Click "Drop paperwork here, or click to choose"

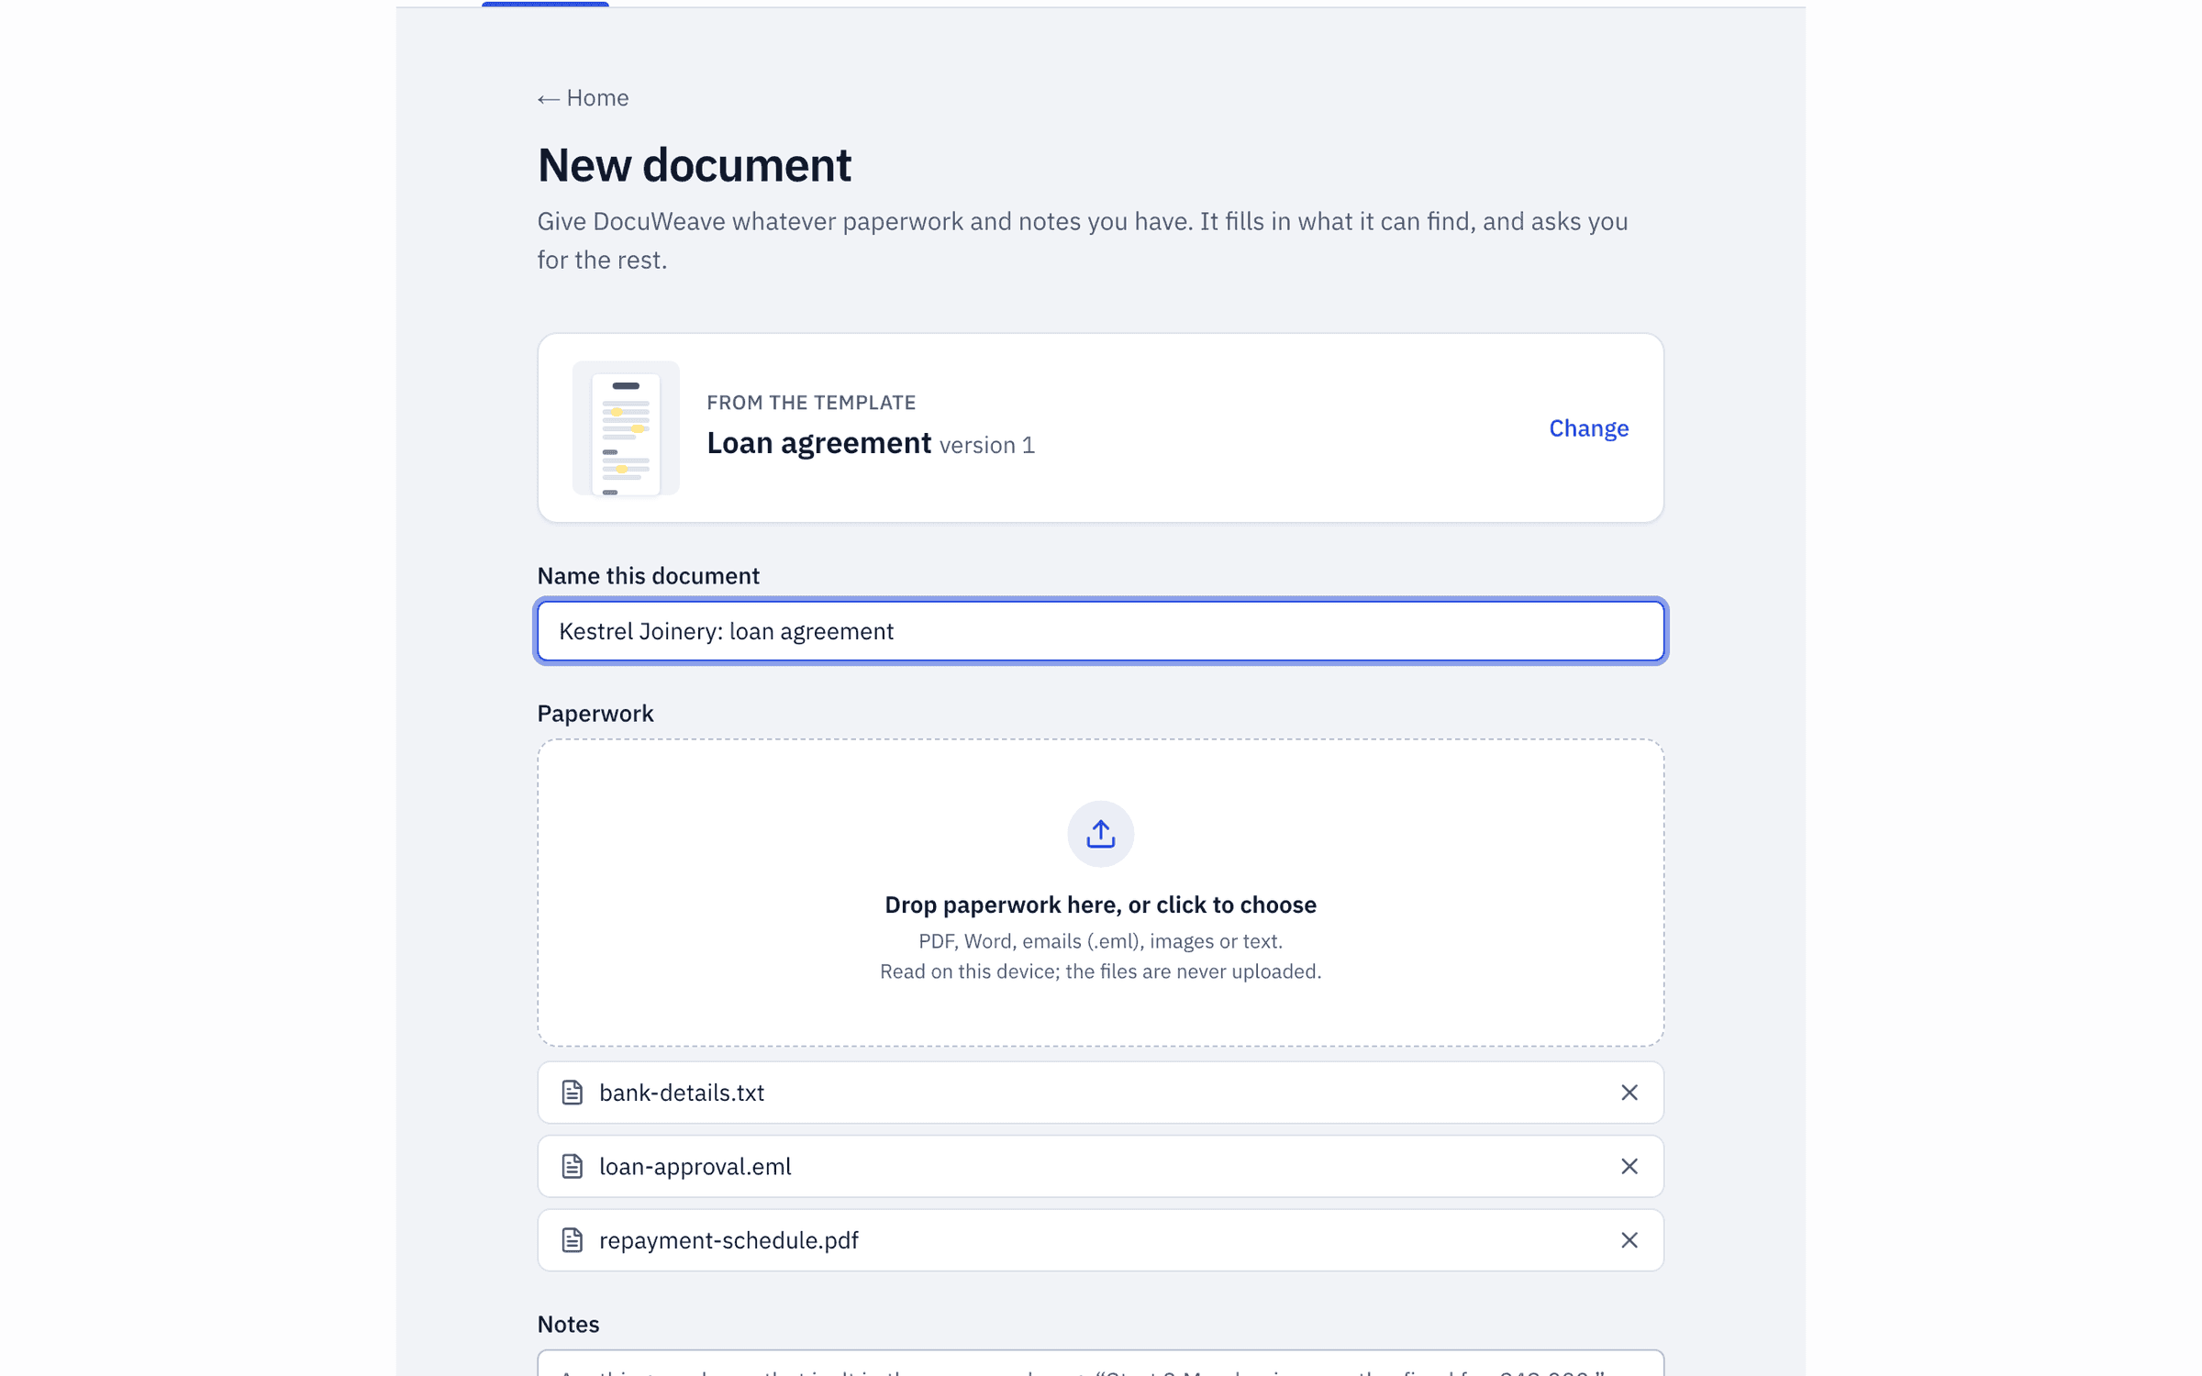pyautogui.click(x=1100, y=904)
